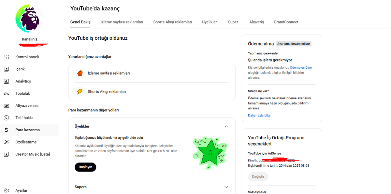391x194 pixels.
Task: Click the disabled Değiştir button
Action: pyautogui.click(x=258, y=177)
